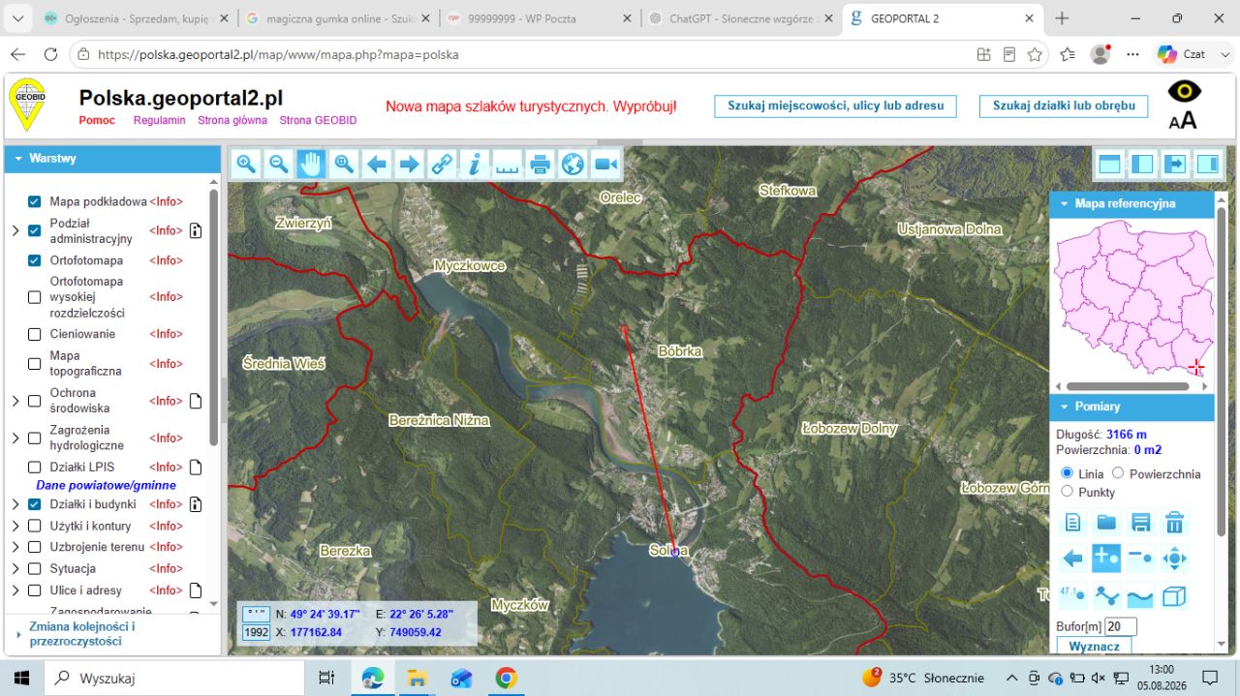Expand Działki i budynki tree node

pos(15,504)
